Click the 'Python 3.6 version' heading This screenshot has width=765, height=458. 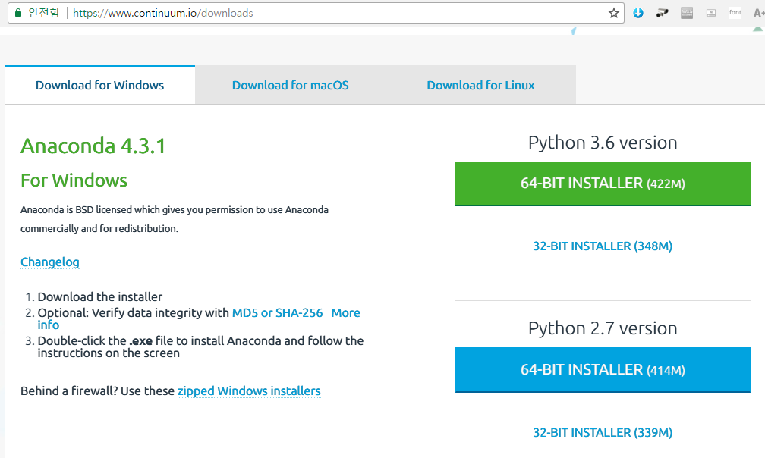603,143
